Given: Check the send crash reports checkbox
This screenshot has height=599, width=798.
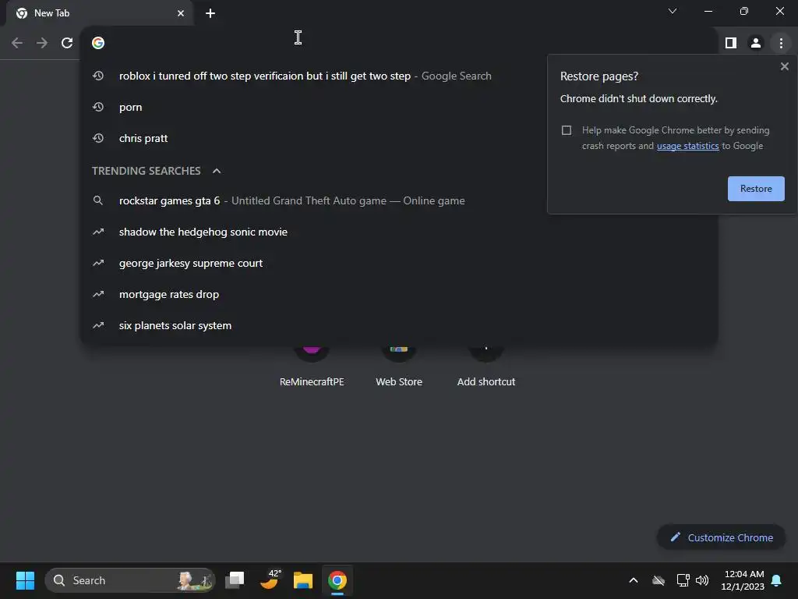Looking at the screenshot, I should (567, 130).
